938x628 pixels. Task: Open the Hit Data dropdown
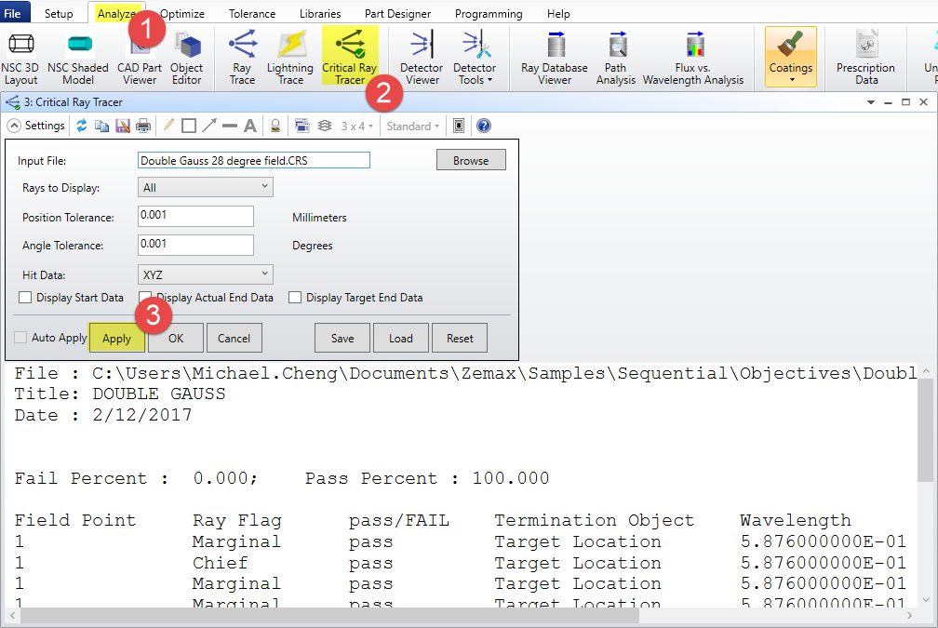[x=205, y=274]
